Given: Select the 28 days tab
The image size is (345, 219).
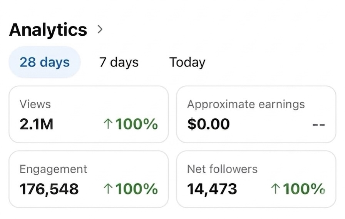Looking at the screenshot, I should point(45,62).
